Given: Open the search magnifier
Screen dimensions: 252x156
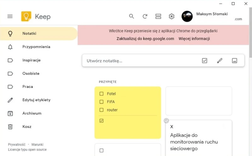Looking at the screenshot, I should (131, 16).
